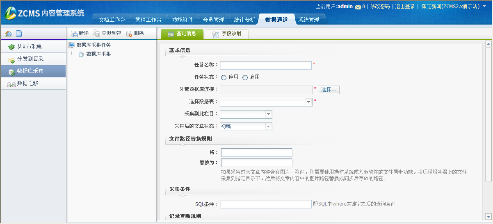
Task: Click the 任务名称 input field
Action: pos(266,66)
